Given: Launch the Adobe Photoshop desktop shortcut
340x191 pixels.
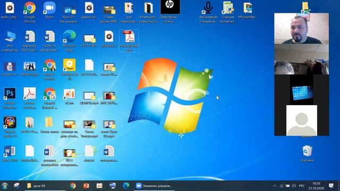Looking at the screenshot, I should [x=10, y=98].
